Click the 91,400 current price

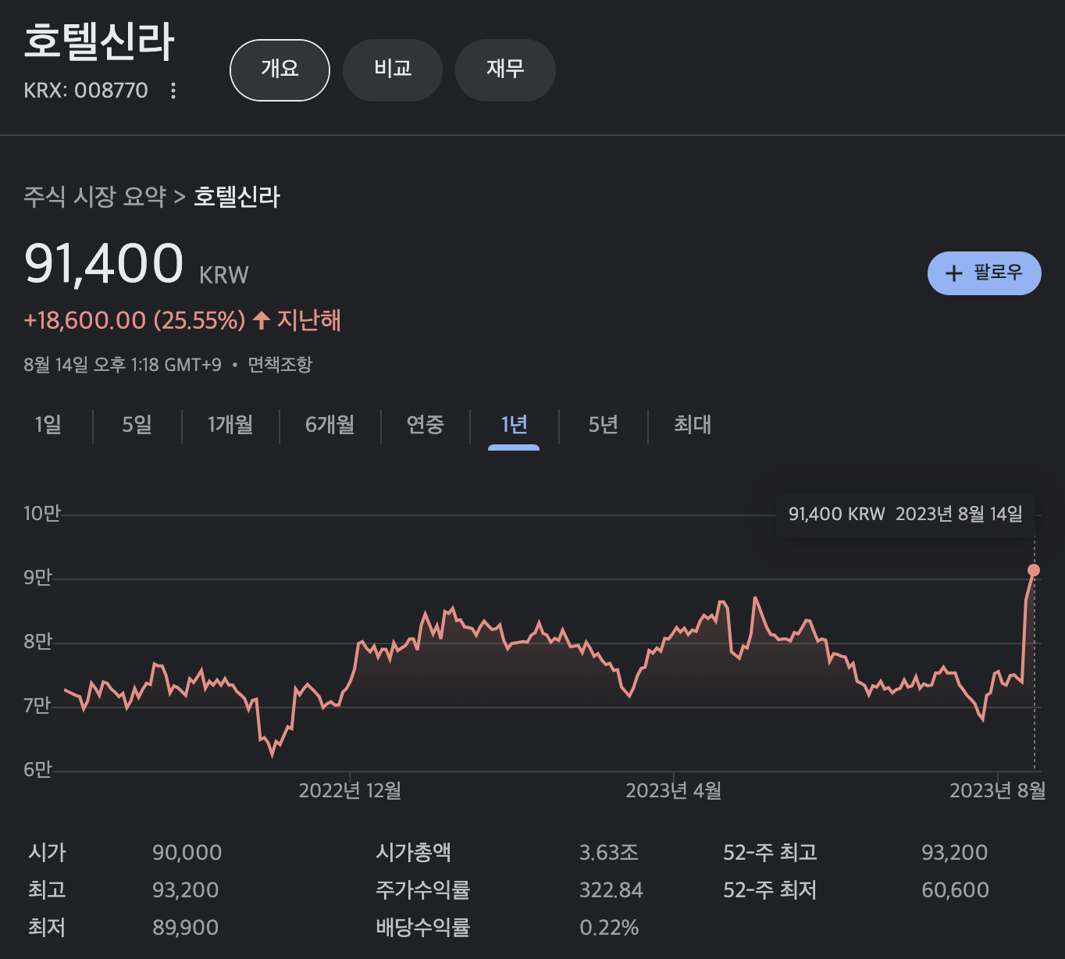[104, 263]
